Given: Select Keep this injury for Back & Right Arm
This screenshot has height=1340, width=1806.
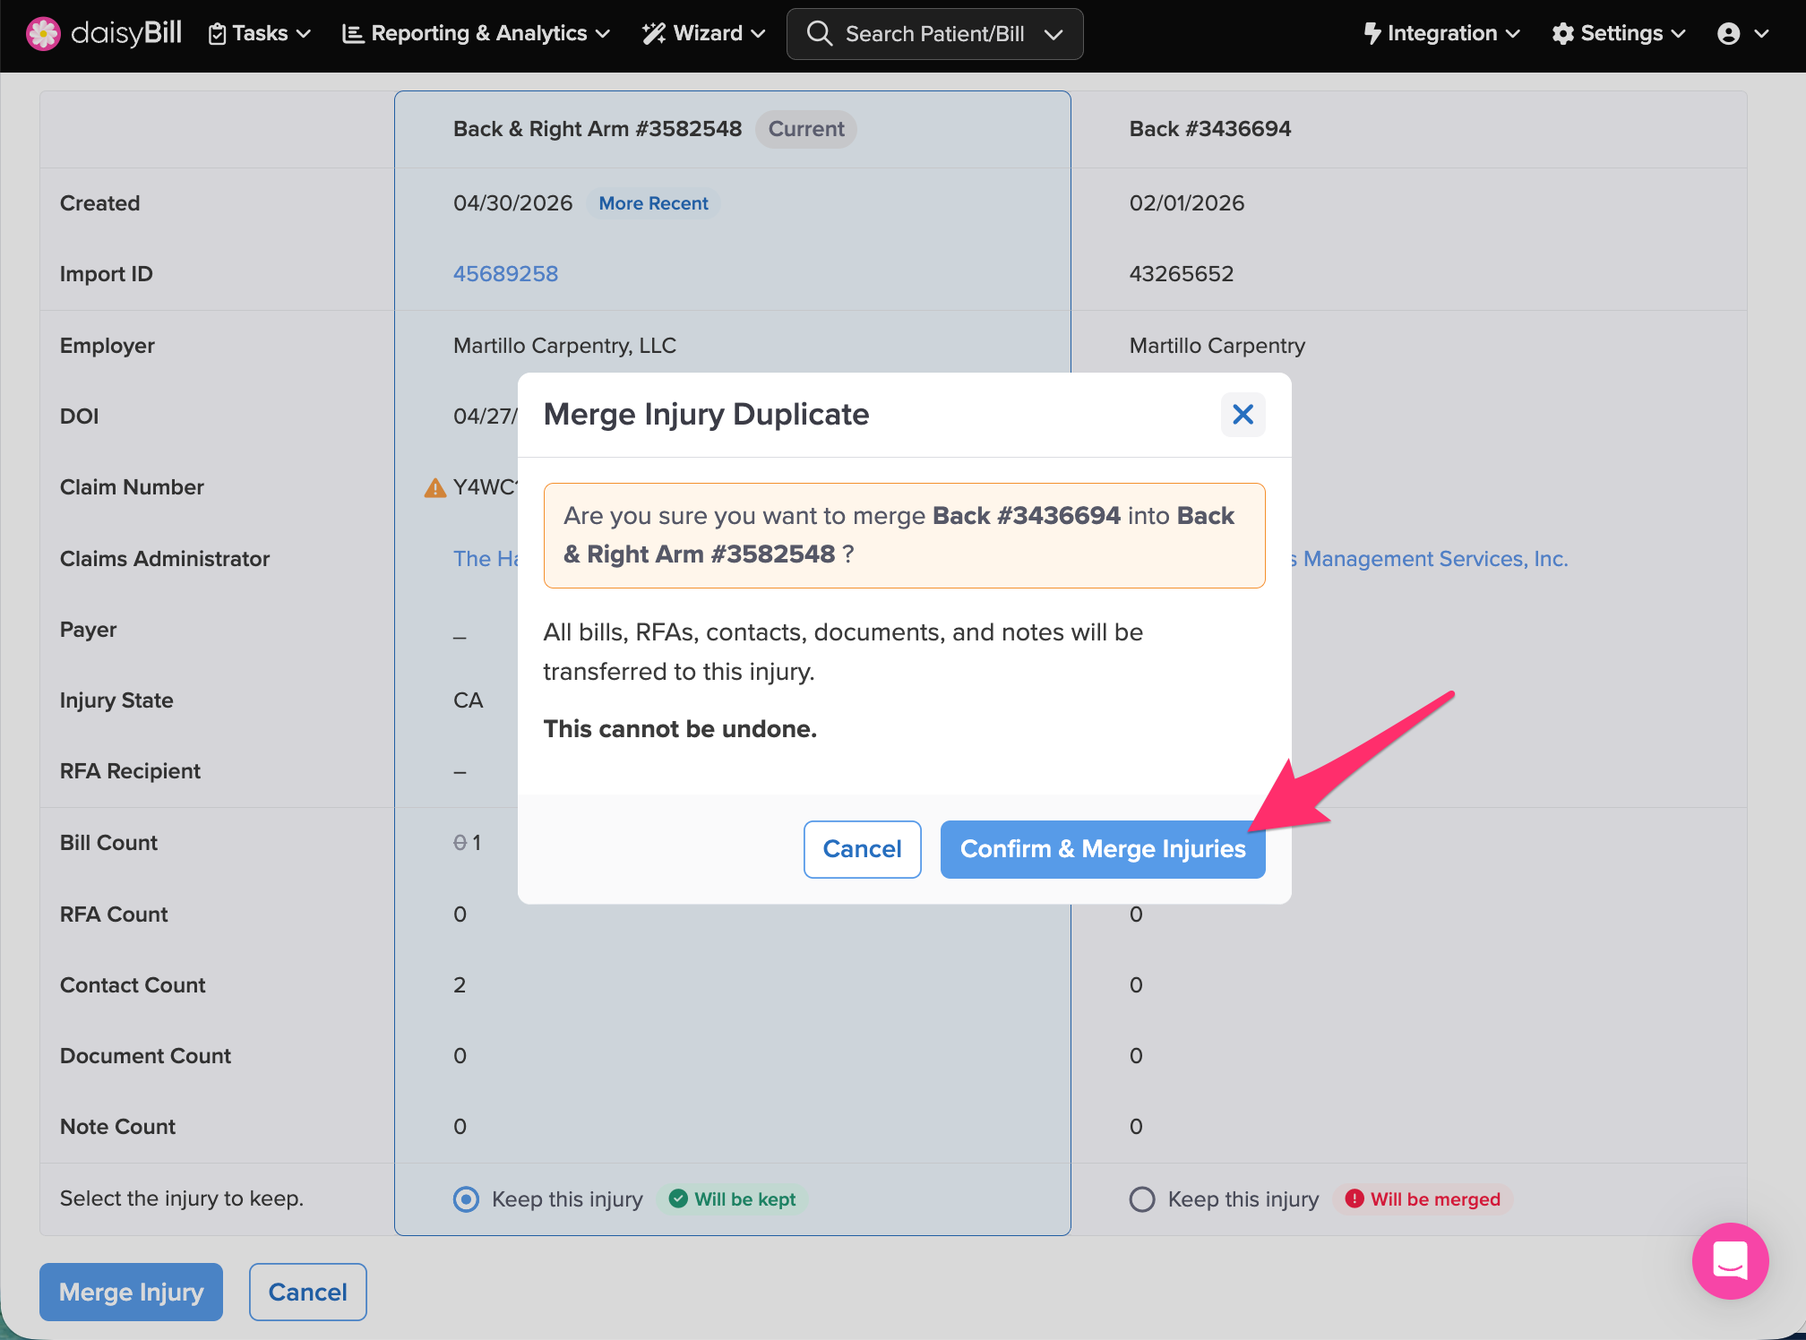Looking at the screenshot, I should click(x=466, y=1199).
